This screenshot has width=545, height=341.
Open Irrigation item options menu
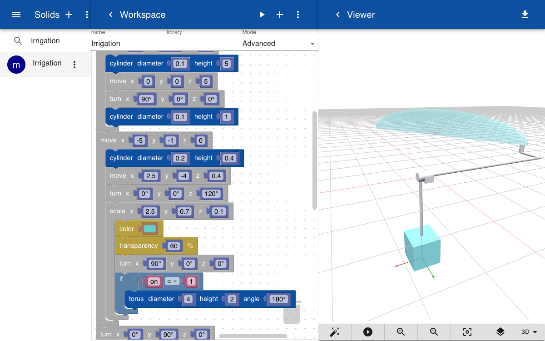(75, 65)
